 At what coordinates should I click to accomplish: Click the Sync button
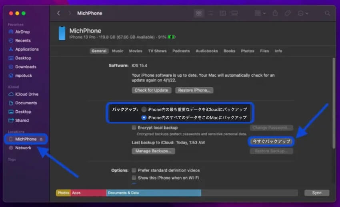pyautogui.click(x=316, y=193)
